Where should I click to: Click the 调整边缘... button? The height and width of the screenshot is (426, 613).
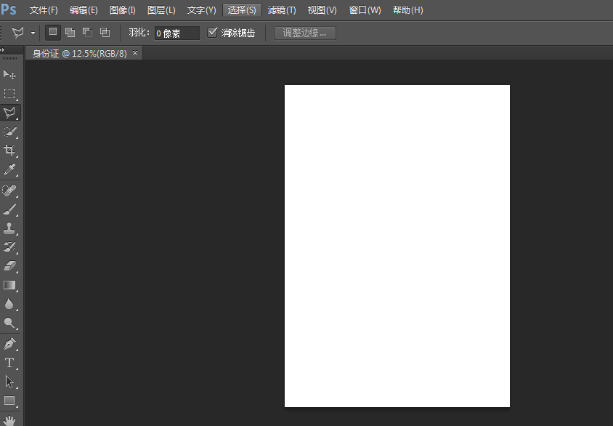pos(305,33)
